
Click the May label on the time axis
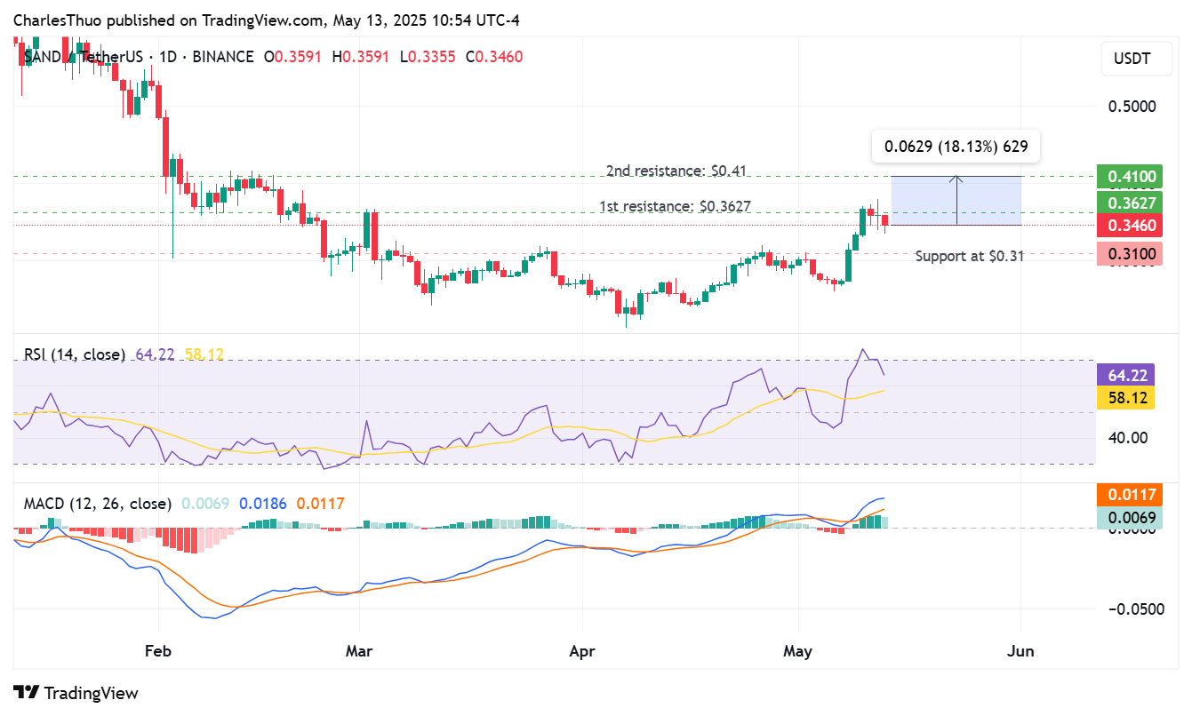tap(798, 651)
